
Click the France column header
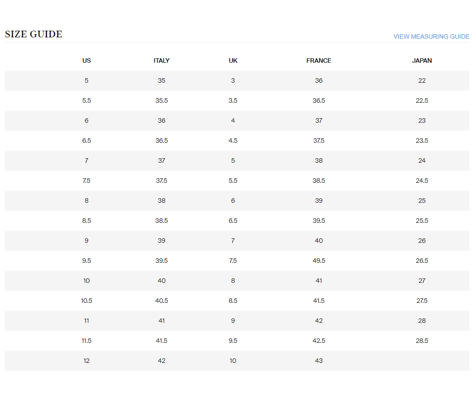pos(319,60)
